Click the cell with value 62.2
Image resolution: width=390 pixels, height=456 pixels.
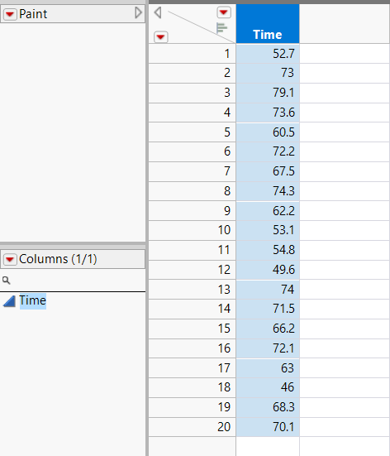[x=268, y=211]
